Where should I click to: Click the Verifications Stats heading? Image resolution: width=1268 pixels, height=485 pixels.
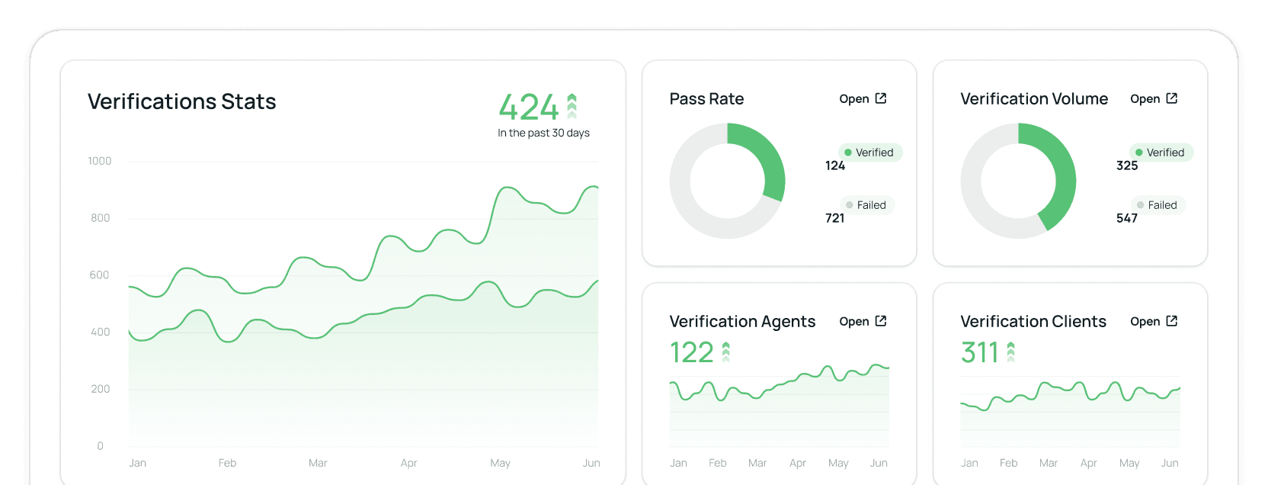click(181, 101)
